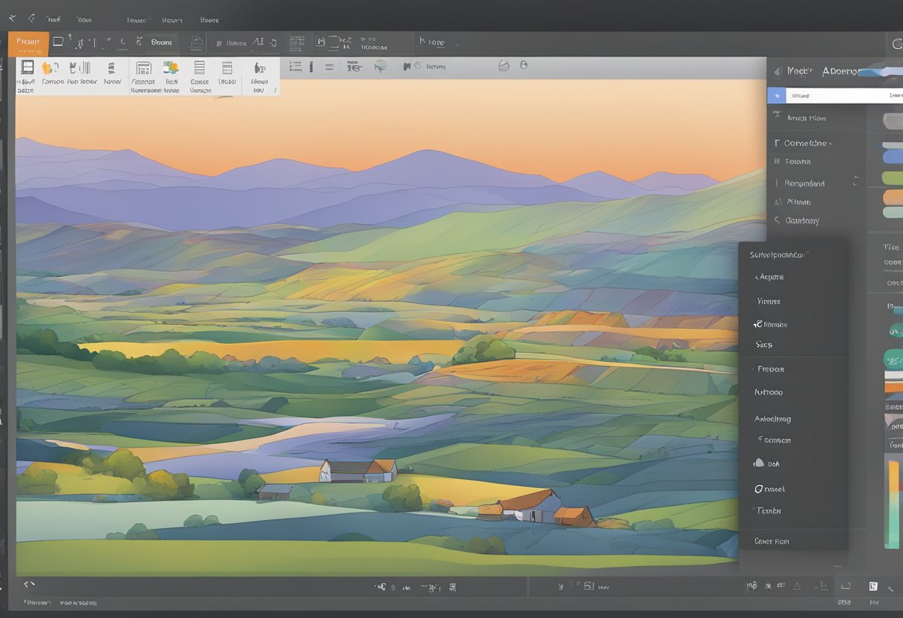The image size is (903, 618).
Task: Click the cloud icon in the dark popup menu
Action: point(758,463)
